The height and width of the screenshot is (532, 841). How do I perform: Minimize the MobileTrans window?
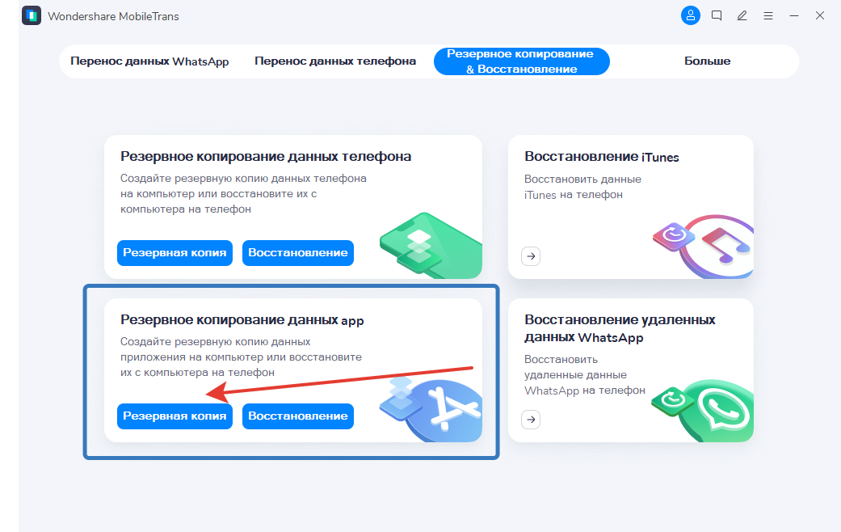[794, 16]
